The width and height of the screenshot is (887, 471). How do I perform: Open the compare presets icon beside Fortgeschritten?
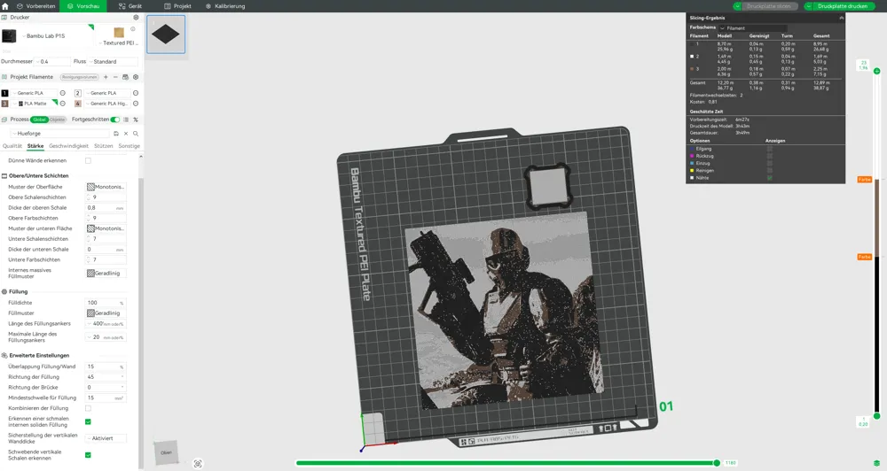point(136,120)
